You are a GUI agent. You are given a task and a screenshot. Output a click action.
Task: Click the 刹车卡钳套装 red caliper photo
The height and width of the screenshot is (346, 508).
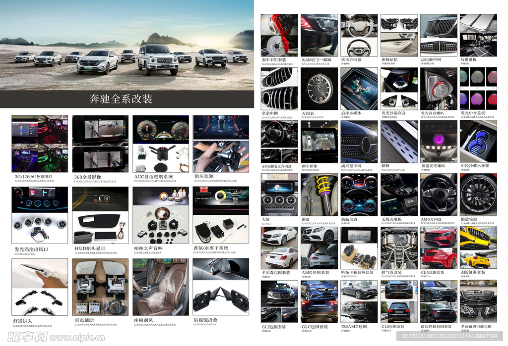pos(279,35)
